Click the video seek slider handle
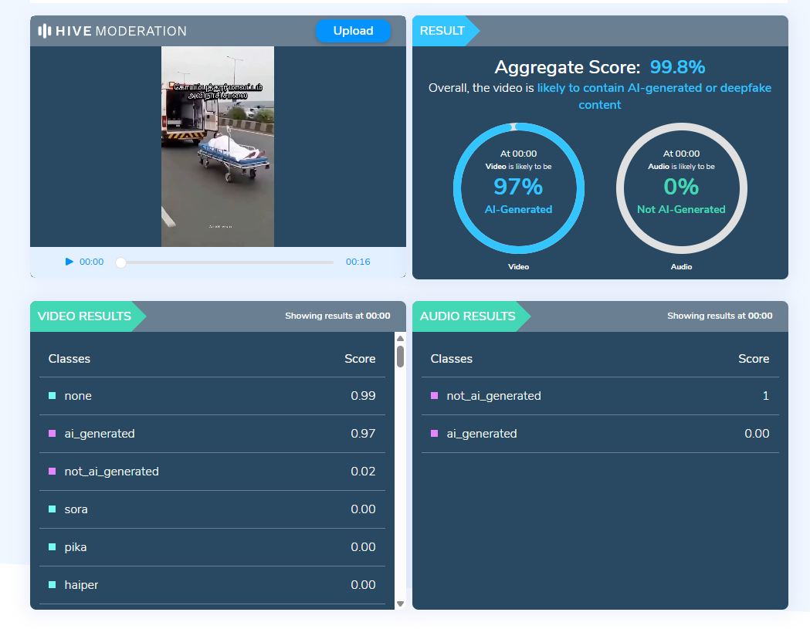 (x=120, y=262)
